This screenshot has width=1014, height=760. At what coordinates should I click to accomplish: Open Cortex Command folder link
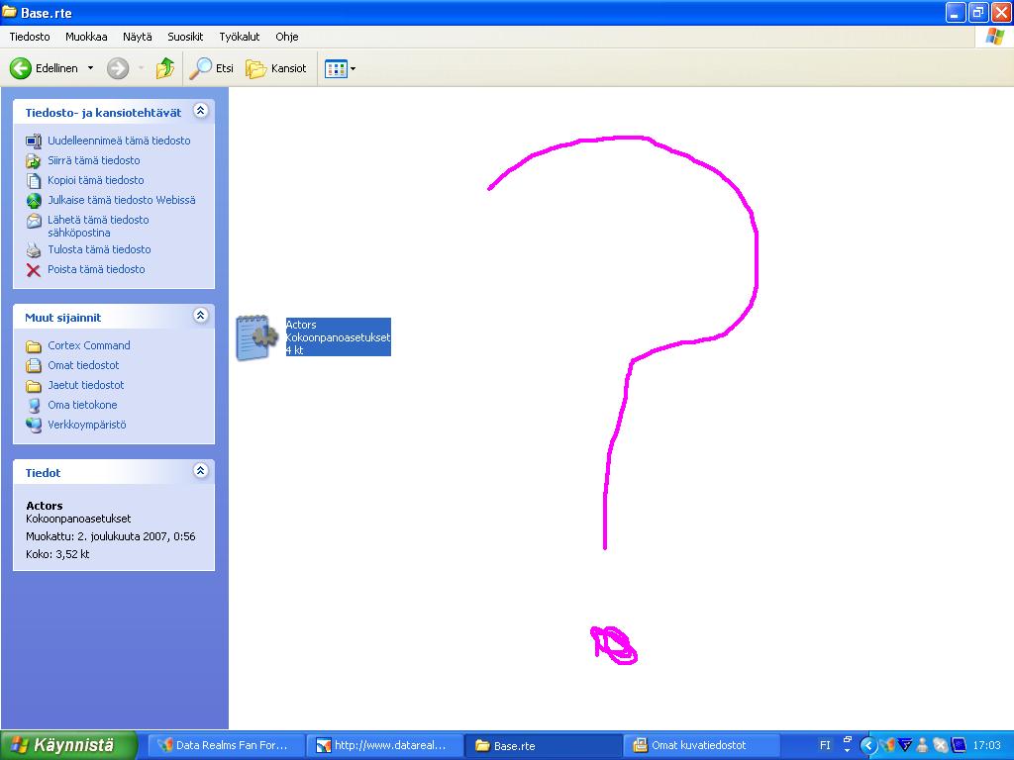tap(88, 345)
